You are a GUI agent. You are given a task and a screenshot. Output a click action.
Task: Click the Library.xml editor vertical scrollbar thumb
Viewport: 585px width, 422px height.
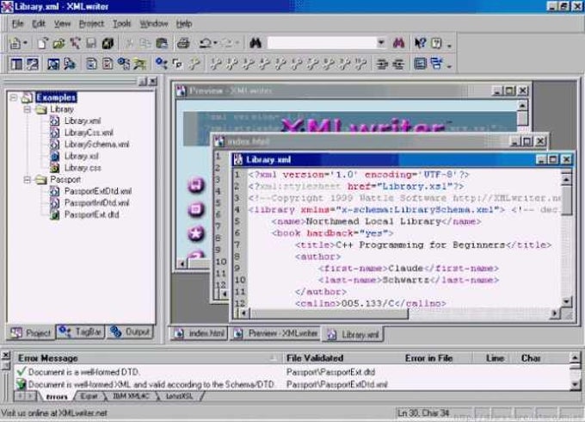click(x=566, y=201)
